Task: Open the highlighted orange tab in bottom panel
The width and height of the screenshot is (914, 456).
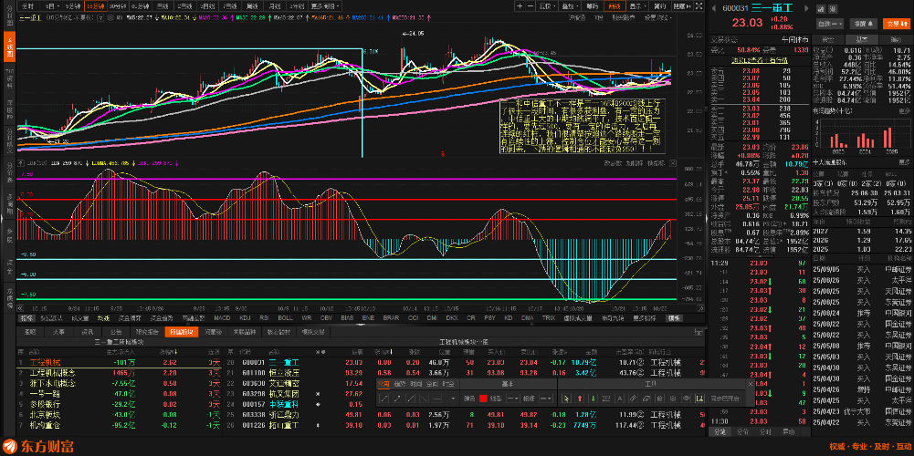Action: coord(182,332)
